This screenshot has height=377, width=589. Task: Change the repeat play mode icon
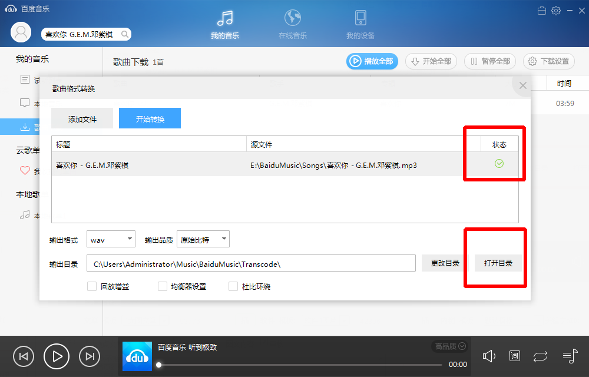click(x=540, y=356)
